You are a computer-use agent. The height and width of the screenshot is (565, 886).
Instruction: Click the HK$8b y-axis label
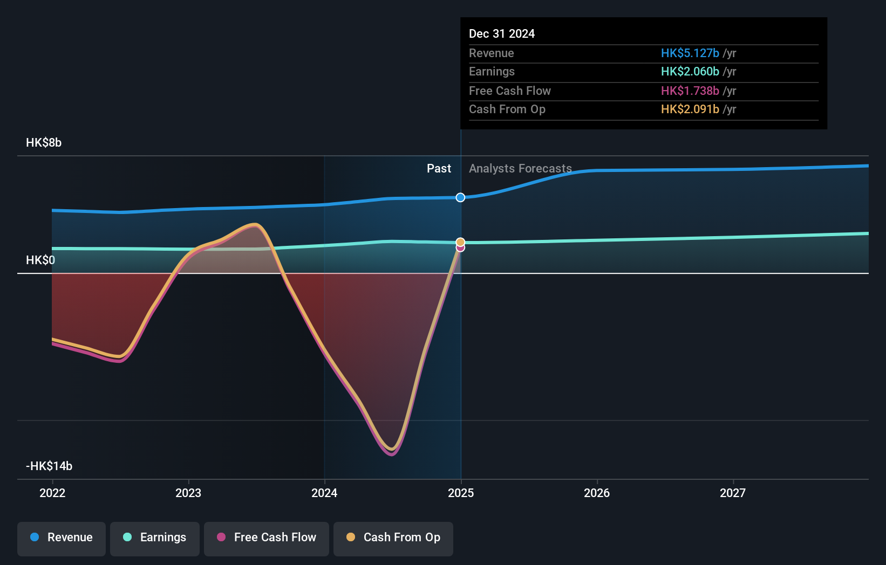point(44,142)
